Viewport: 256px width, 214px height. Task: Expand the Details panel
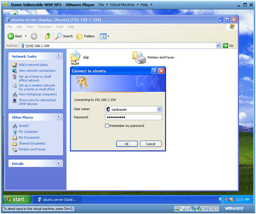click(59, 163)
